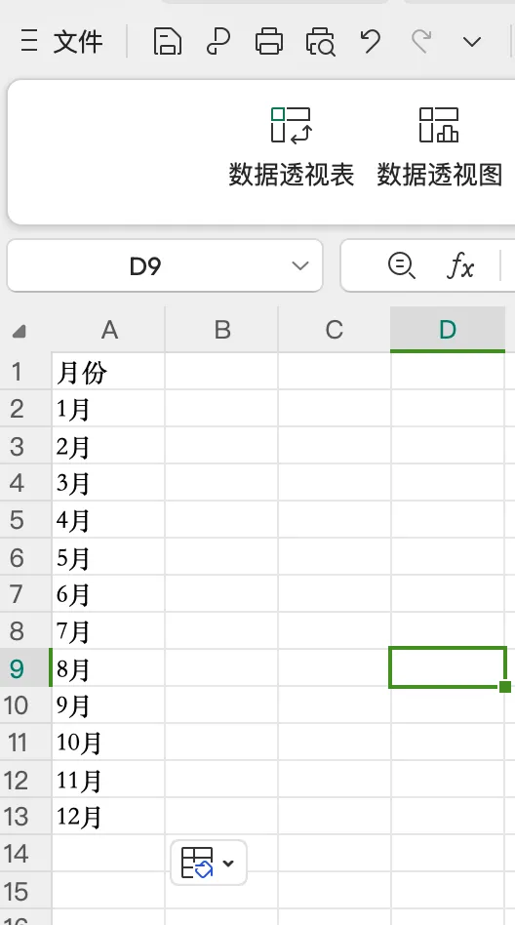Click the Name Box showing D9
Screen dimensions: 515x925
(x=165, y=266)
